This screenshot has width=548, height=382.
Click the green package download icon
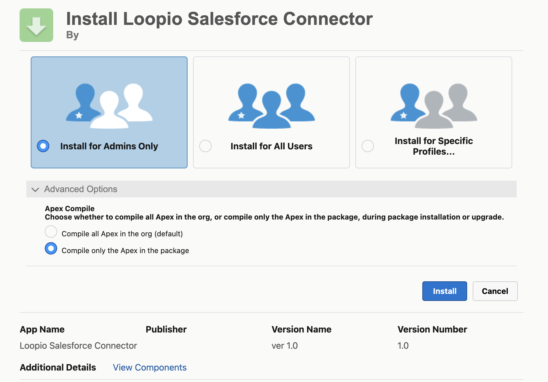coord(36,25)
